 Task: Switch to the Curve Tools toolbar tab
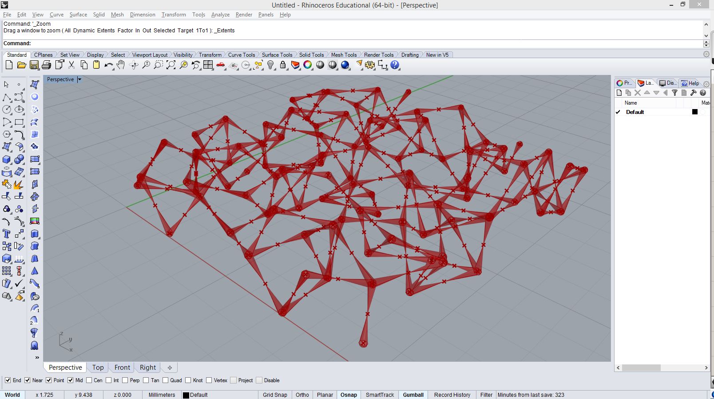coord(242,55)
